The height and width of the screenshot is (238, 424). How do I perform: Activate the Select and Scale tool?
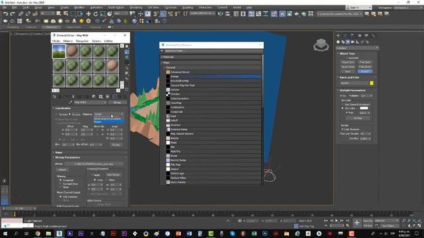[x=103, y=13]
